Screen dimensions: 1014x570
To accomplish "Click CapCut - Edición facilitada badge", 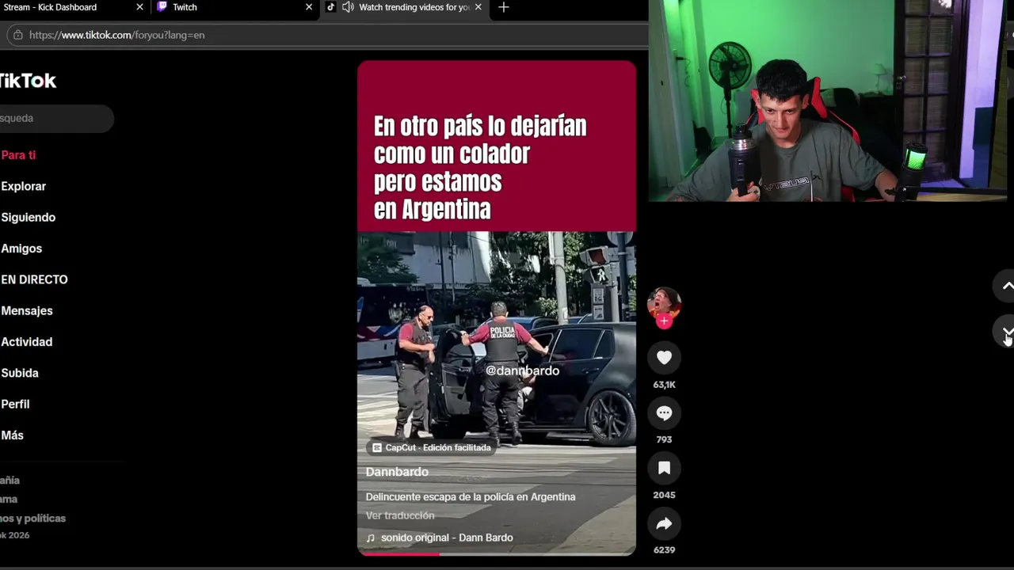I will coord(432,447).
